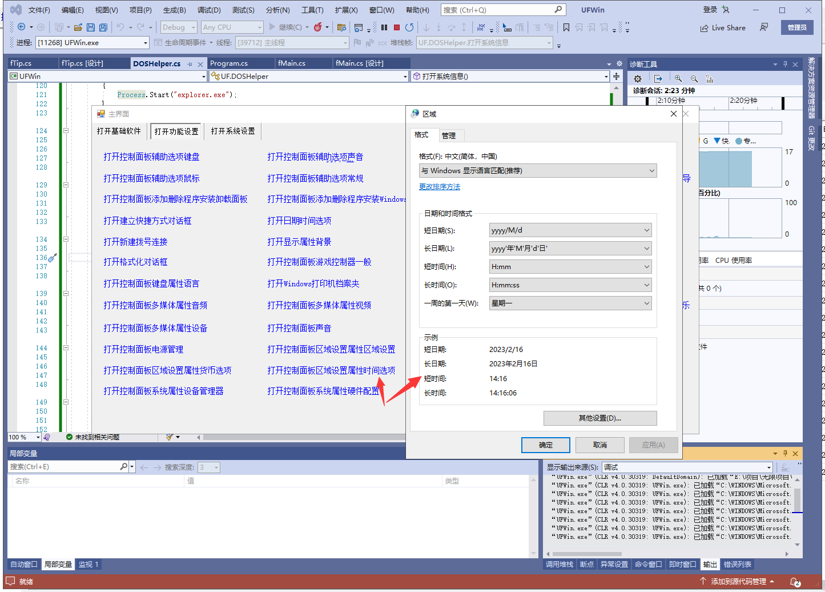Switch to the 打开基础软件 tab

pyautogui.click(x=119, y=131)
